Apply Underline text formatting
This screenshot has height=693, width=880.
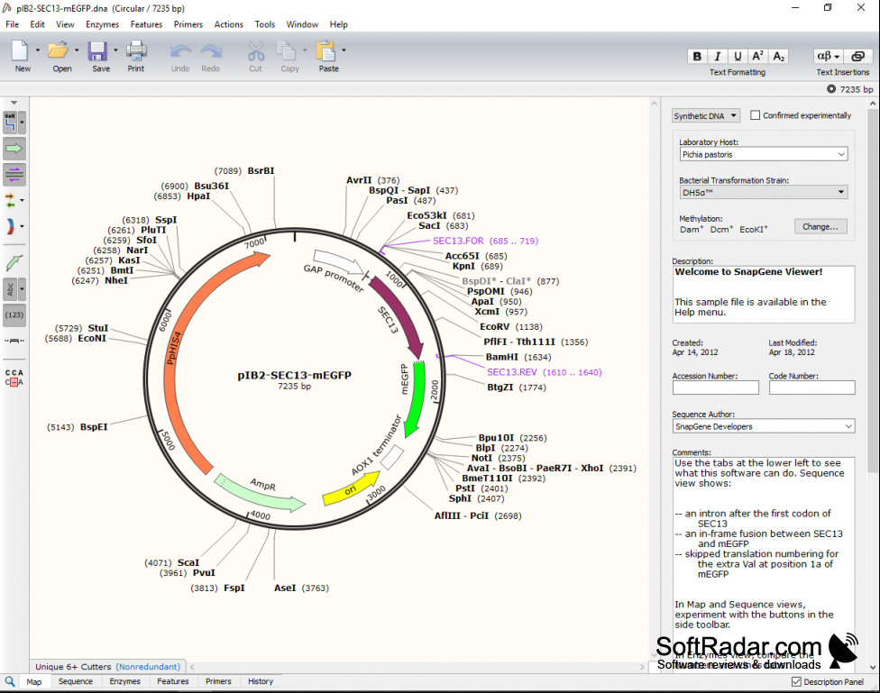coord(738,56)
